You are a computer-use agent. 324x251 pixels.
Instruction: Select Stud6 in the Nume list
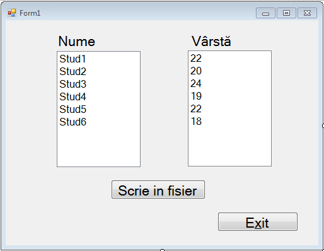click(x=98, y=122)
